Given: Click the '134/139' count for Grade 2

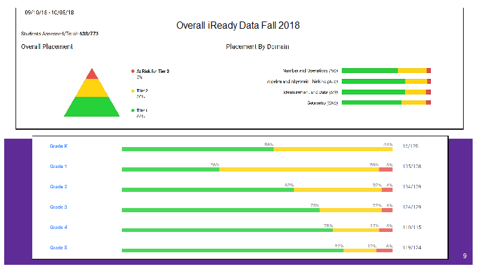Looking at the screenshot, I should (x=412, y=187).
